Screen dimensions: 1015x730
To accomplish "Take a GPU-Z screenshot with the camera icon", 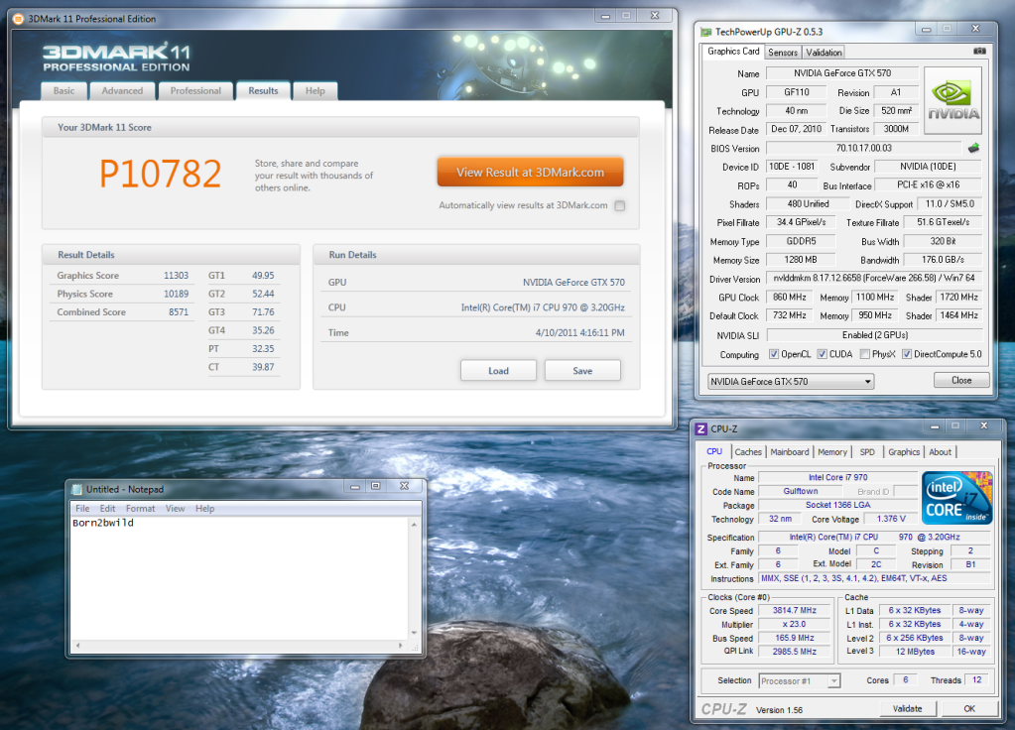I will (x=979, y=52).
